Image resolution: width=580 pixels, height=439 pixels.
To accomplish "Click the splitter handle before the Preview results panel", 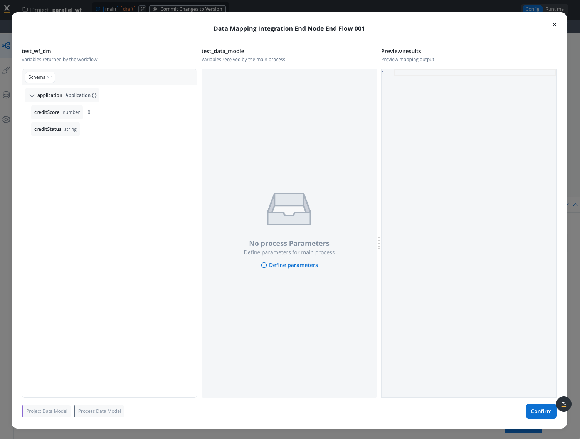I will point(379,243).
